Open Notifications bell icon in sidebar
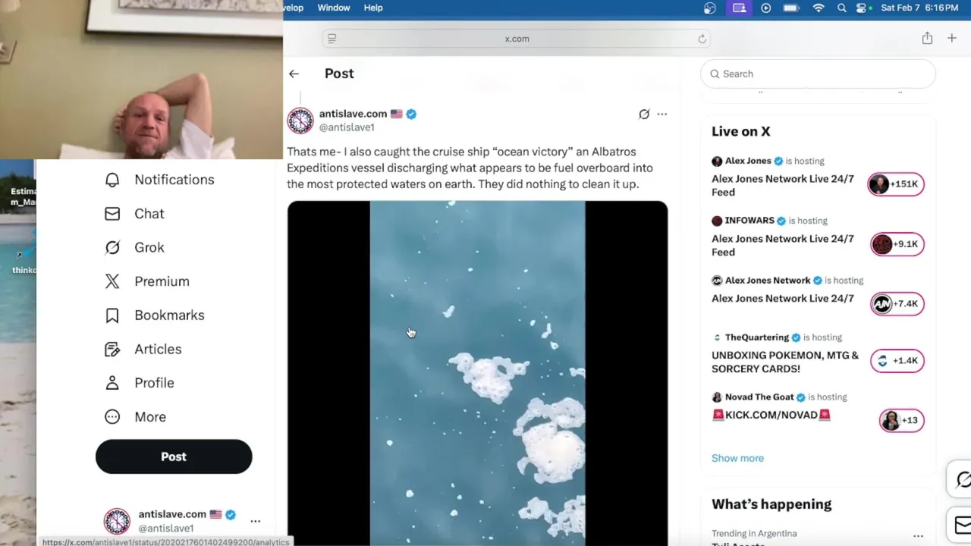This screenshot has width=971, height=546. coord(112,180)
